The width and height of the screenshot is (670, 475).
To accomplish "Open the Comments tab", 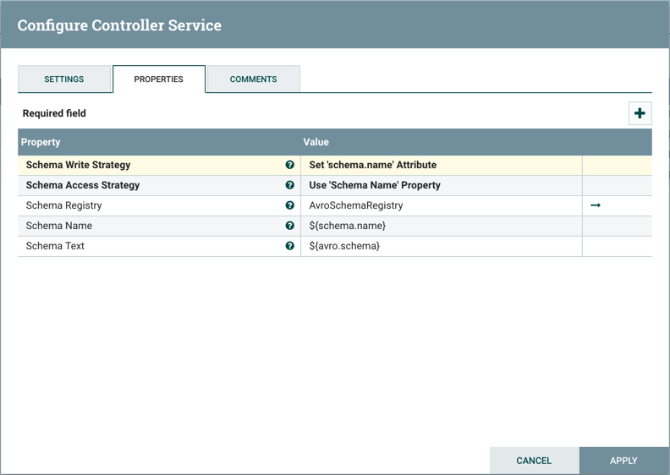I will 253,79.
